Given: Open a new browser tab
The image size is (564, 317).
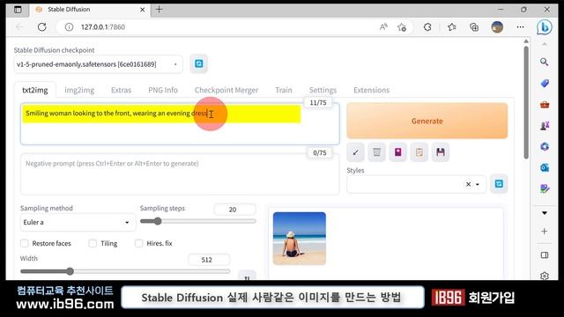Looking at the screenshot, I should tap(159, 10).
